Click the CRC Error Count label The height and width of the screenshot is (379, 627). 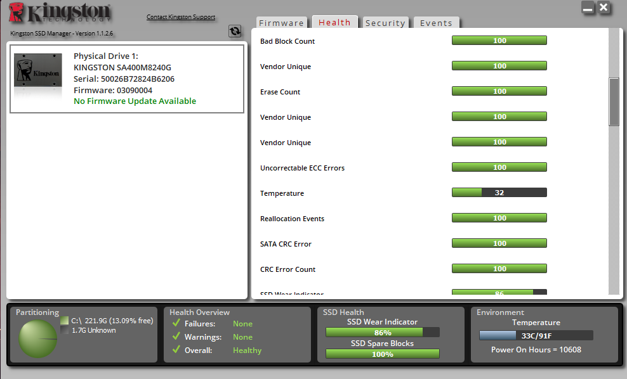(288, 269)
